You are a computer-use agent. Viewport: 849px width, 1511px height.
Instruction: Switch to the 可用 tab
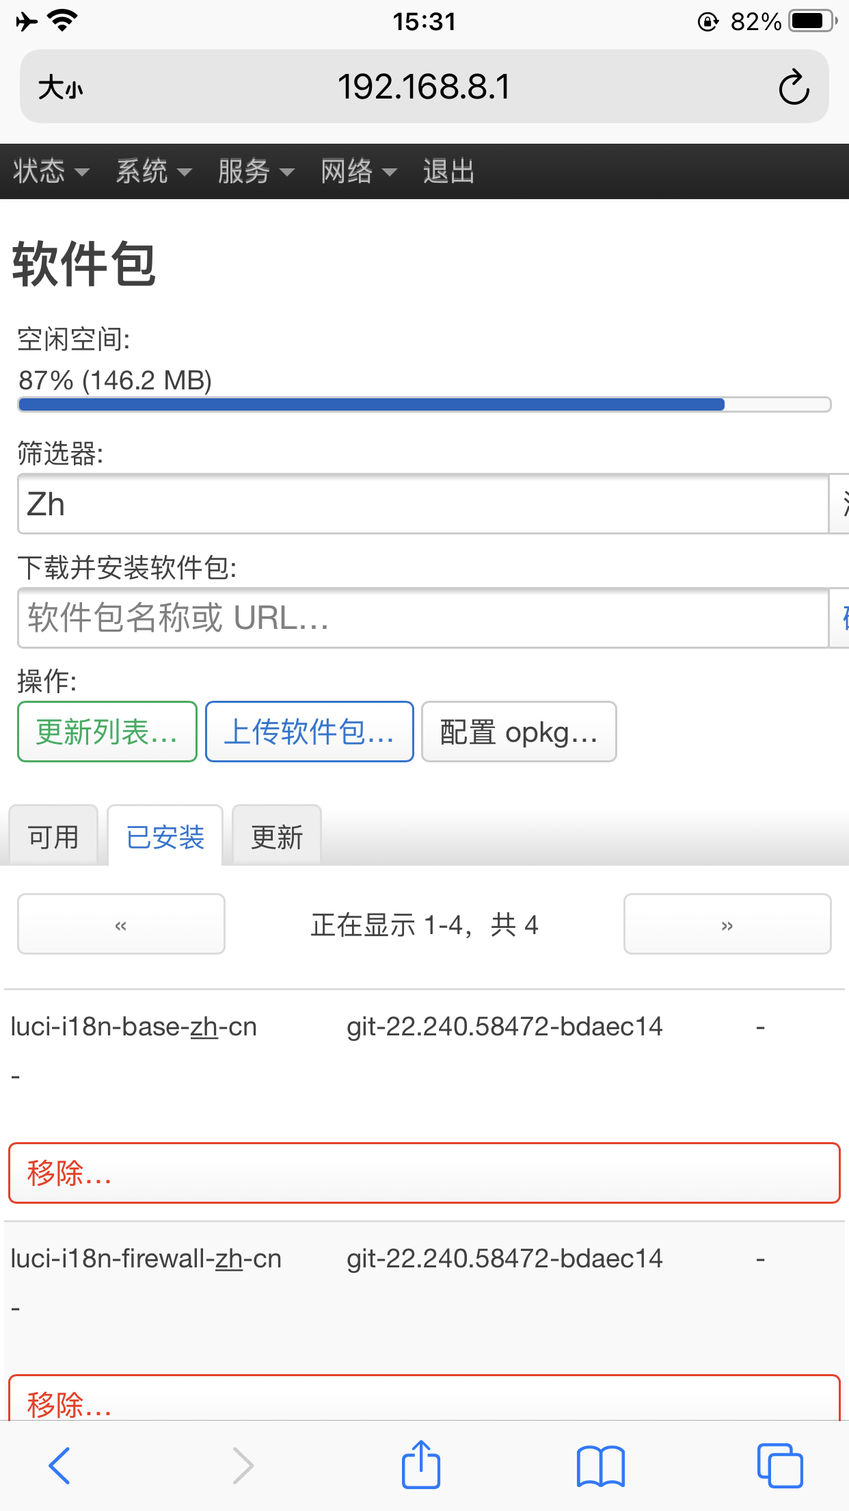pyautogui.click(x=54, y=835)
